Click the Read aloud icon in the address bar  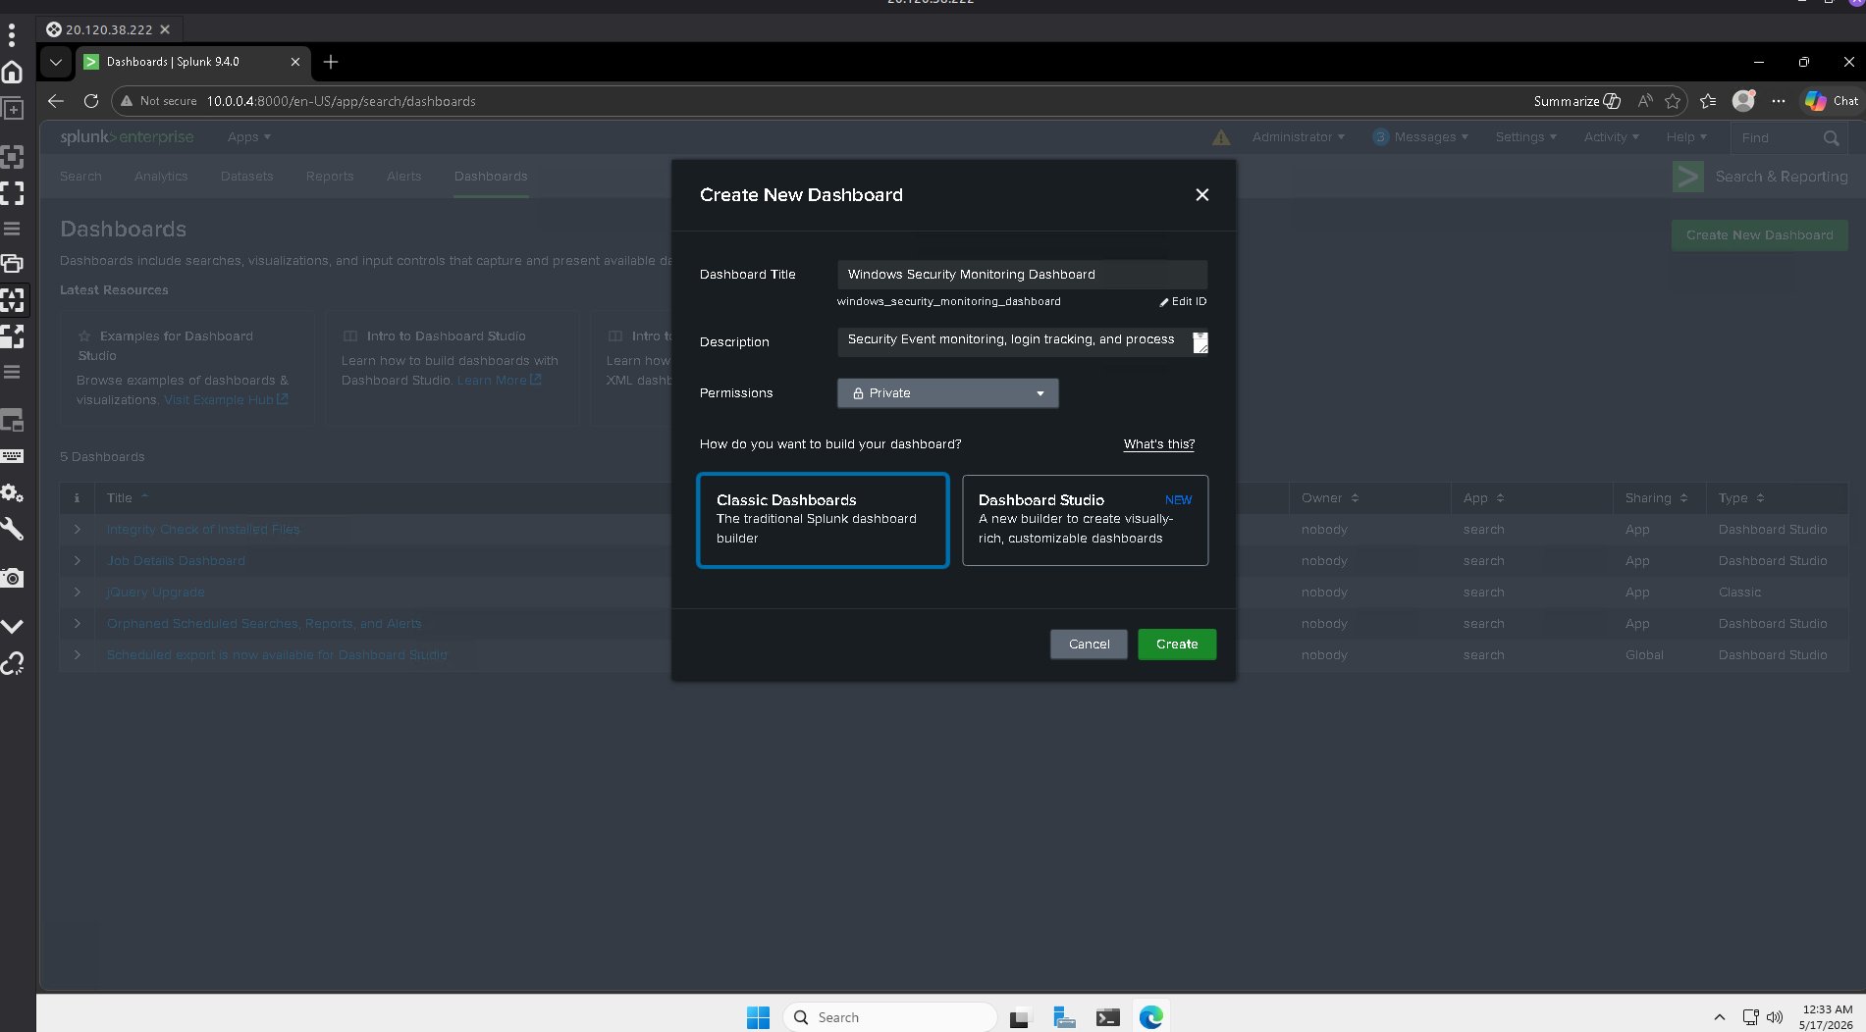pyautogui.click(x=1645, y=101)
